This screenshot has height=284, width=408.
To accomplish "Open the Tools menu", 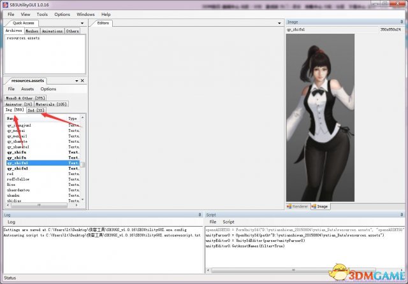I will coord(42,14).
